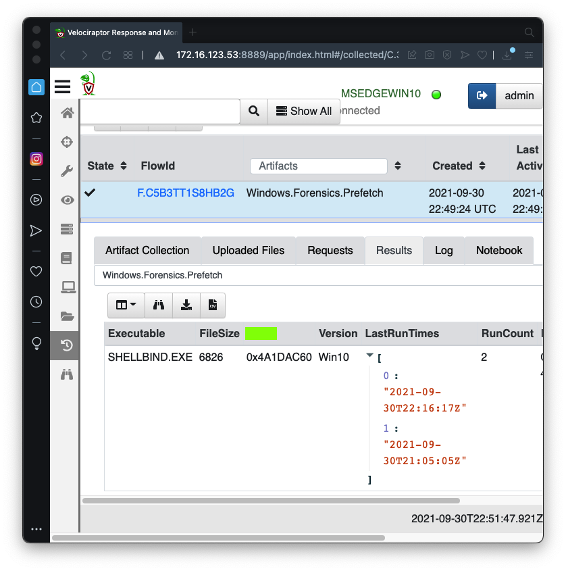Open the Log tab

point(444,251)
